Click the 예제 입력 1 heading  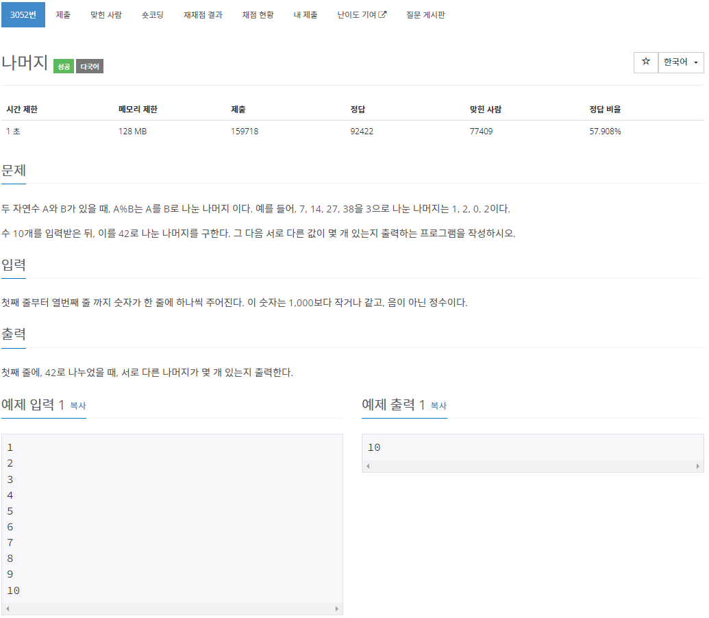click(x=33, y=405)
